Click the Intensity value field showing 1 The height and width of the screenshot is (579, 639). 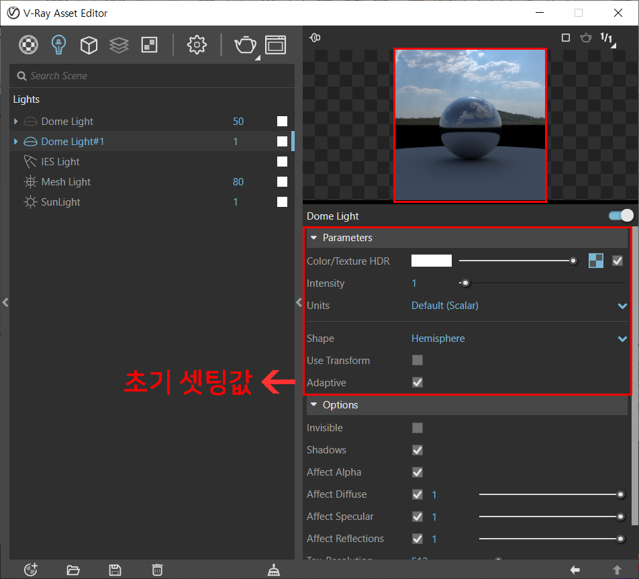[x=414, y=283]
